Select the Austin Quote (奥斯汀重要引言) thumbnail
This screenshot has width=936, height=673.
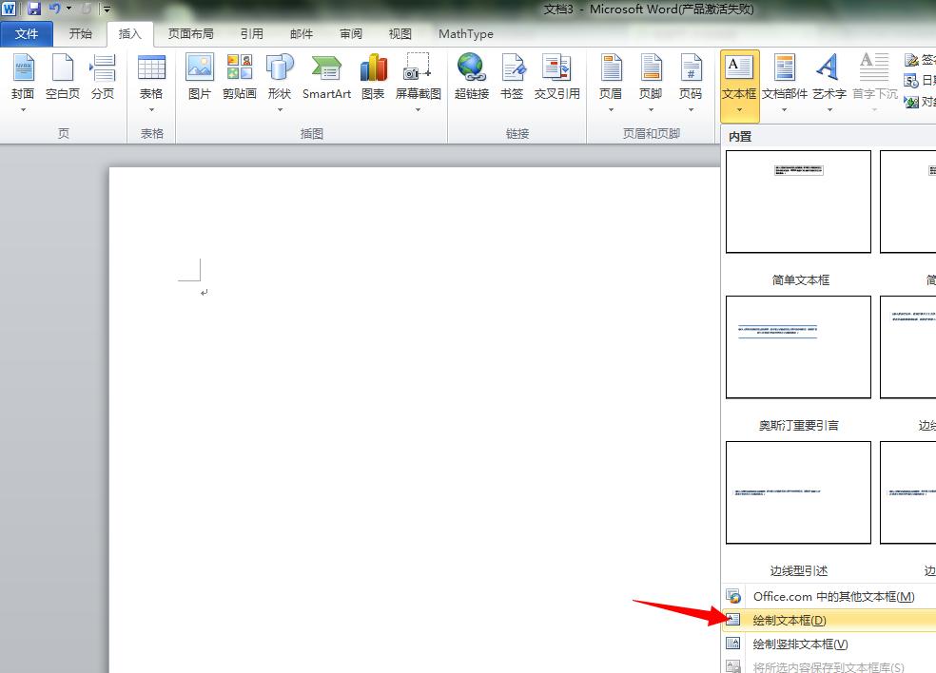click(798, 347)
